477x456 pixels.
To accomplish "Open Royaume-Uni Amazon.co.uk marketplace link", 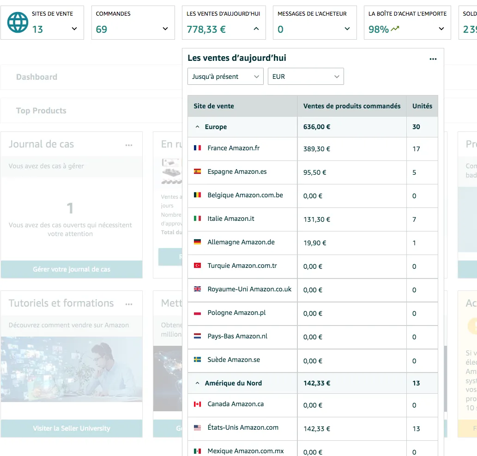I will [x=249, y=289].
